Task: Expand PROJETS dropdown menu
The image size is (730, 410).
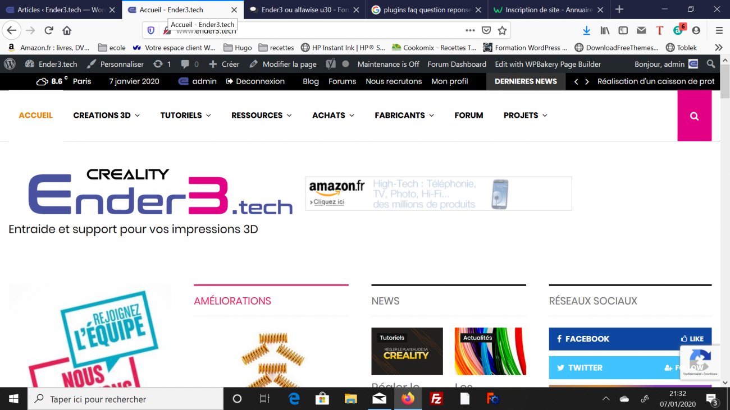Action: (x=525, y=115)
